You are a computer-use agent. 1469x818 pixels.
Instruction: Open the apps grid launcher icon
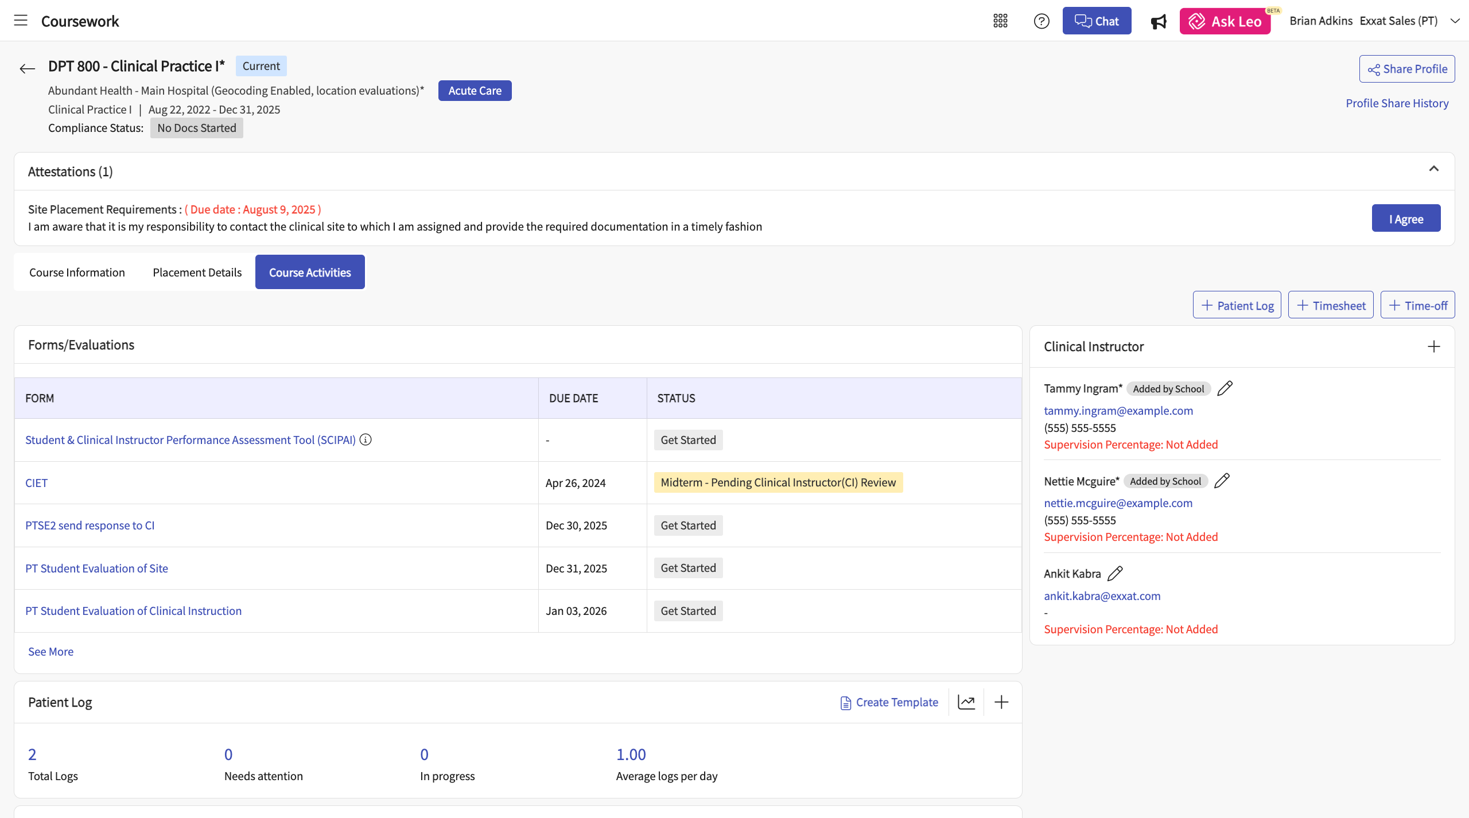pos(1000,21)
